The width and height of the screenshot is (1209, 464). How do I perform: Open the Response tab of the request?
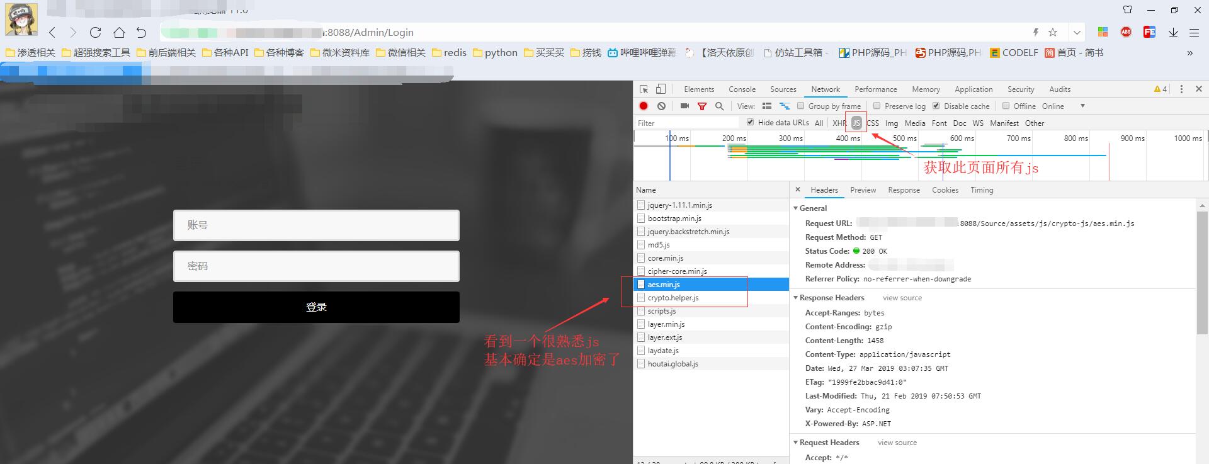click(904, 190)
